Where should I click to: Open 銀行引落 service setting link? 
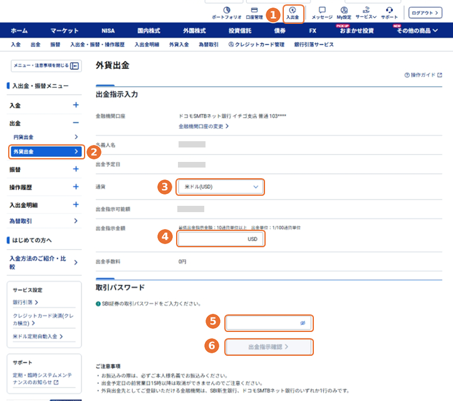26,302
